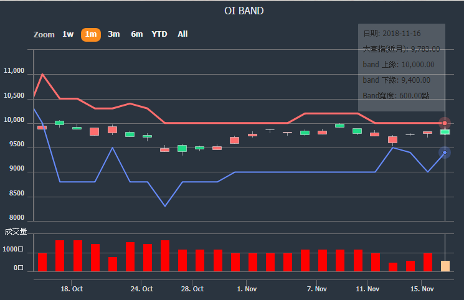Click the 24. Oct date axis label
464x300 pixels.
point(142,289)
